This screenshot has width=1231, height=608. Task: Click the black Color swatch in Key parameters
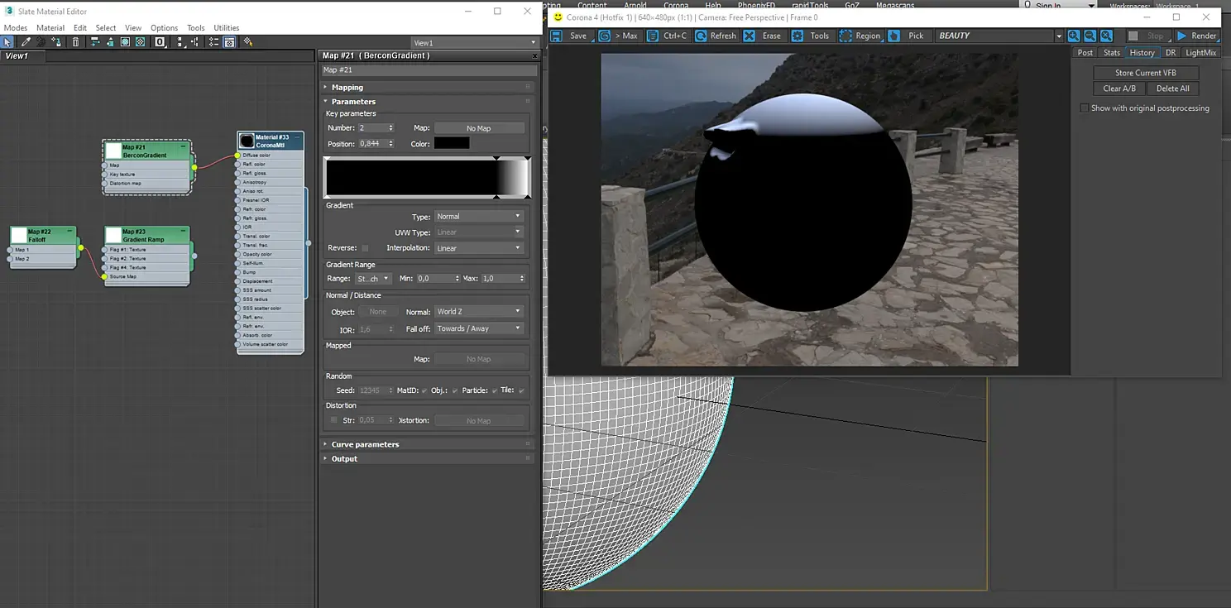(x=452, y=144)
